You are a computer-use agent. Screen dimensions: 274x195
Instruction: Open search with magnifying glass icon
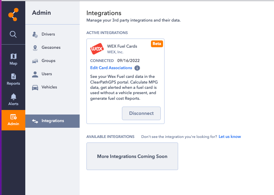(x=13, y=34)
